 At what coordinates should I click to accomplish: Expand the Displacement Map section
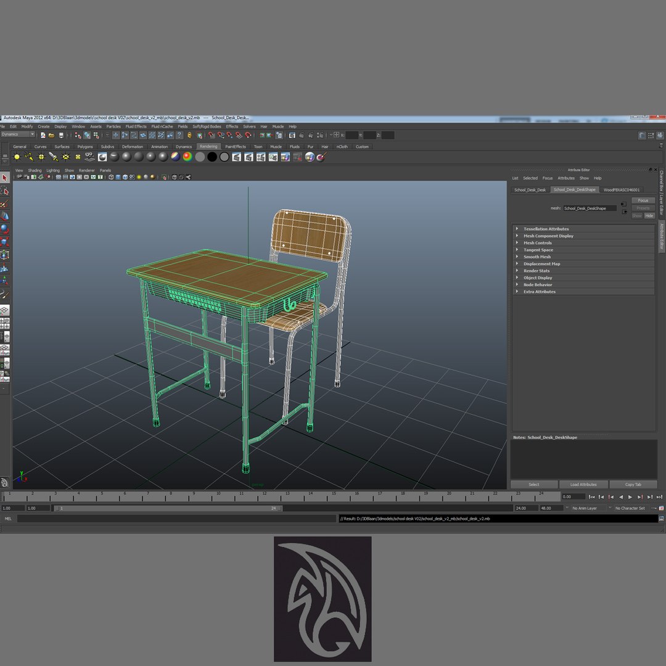583,264
